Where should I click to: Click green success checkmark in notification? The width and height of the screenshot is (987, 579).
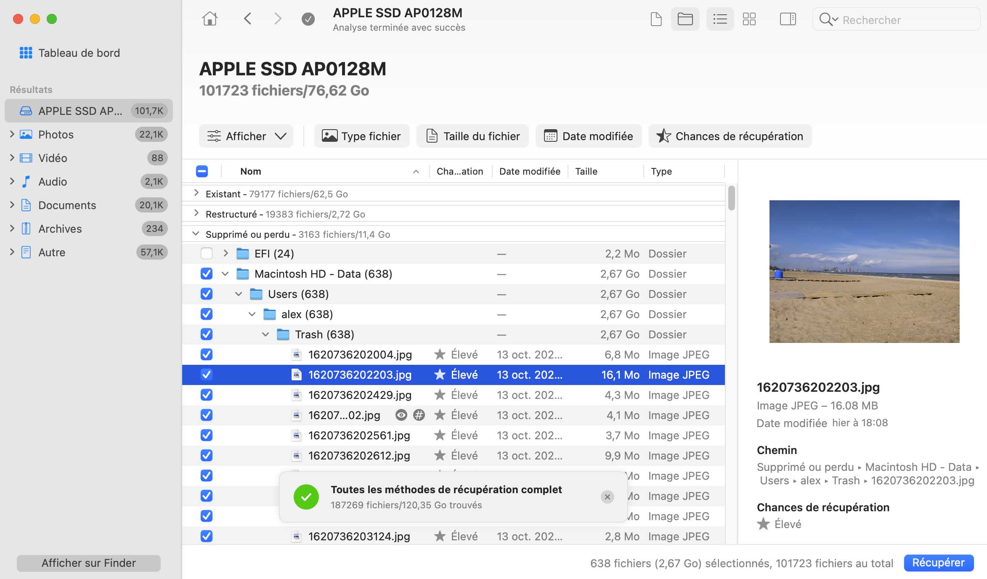click(x=306, y=497)
